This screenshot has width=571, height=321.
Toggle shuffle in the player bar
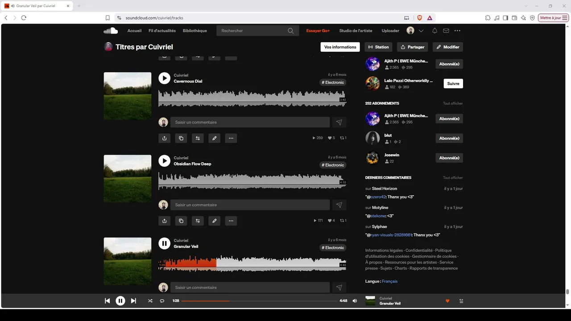point(150,301)
